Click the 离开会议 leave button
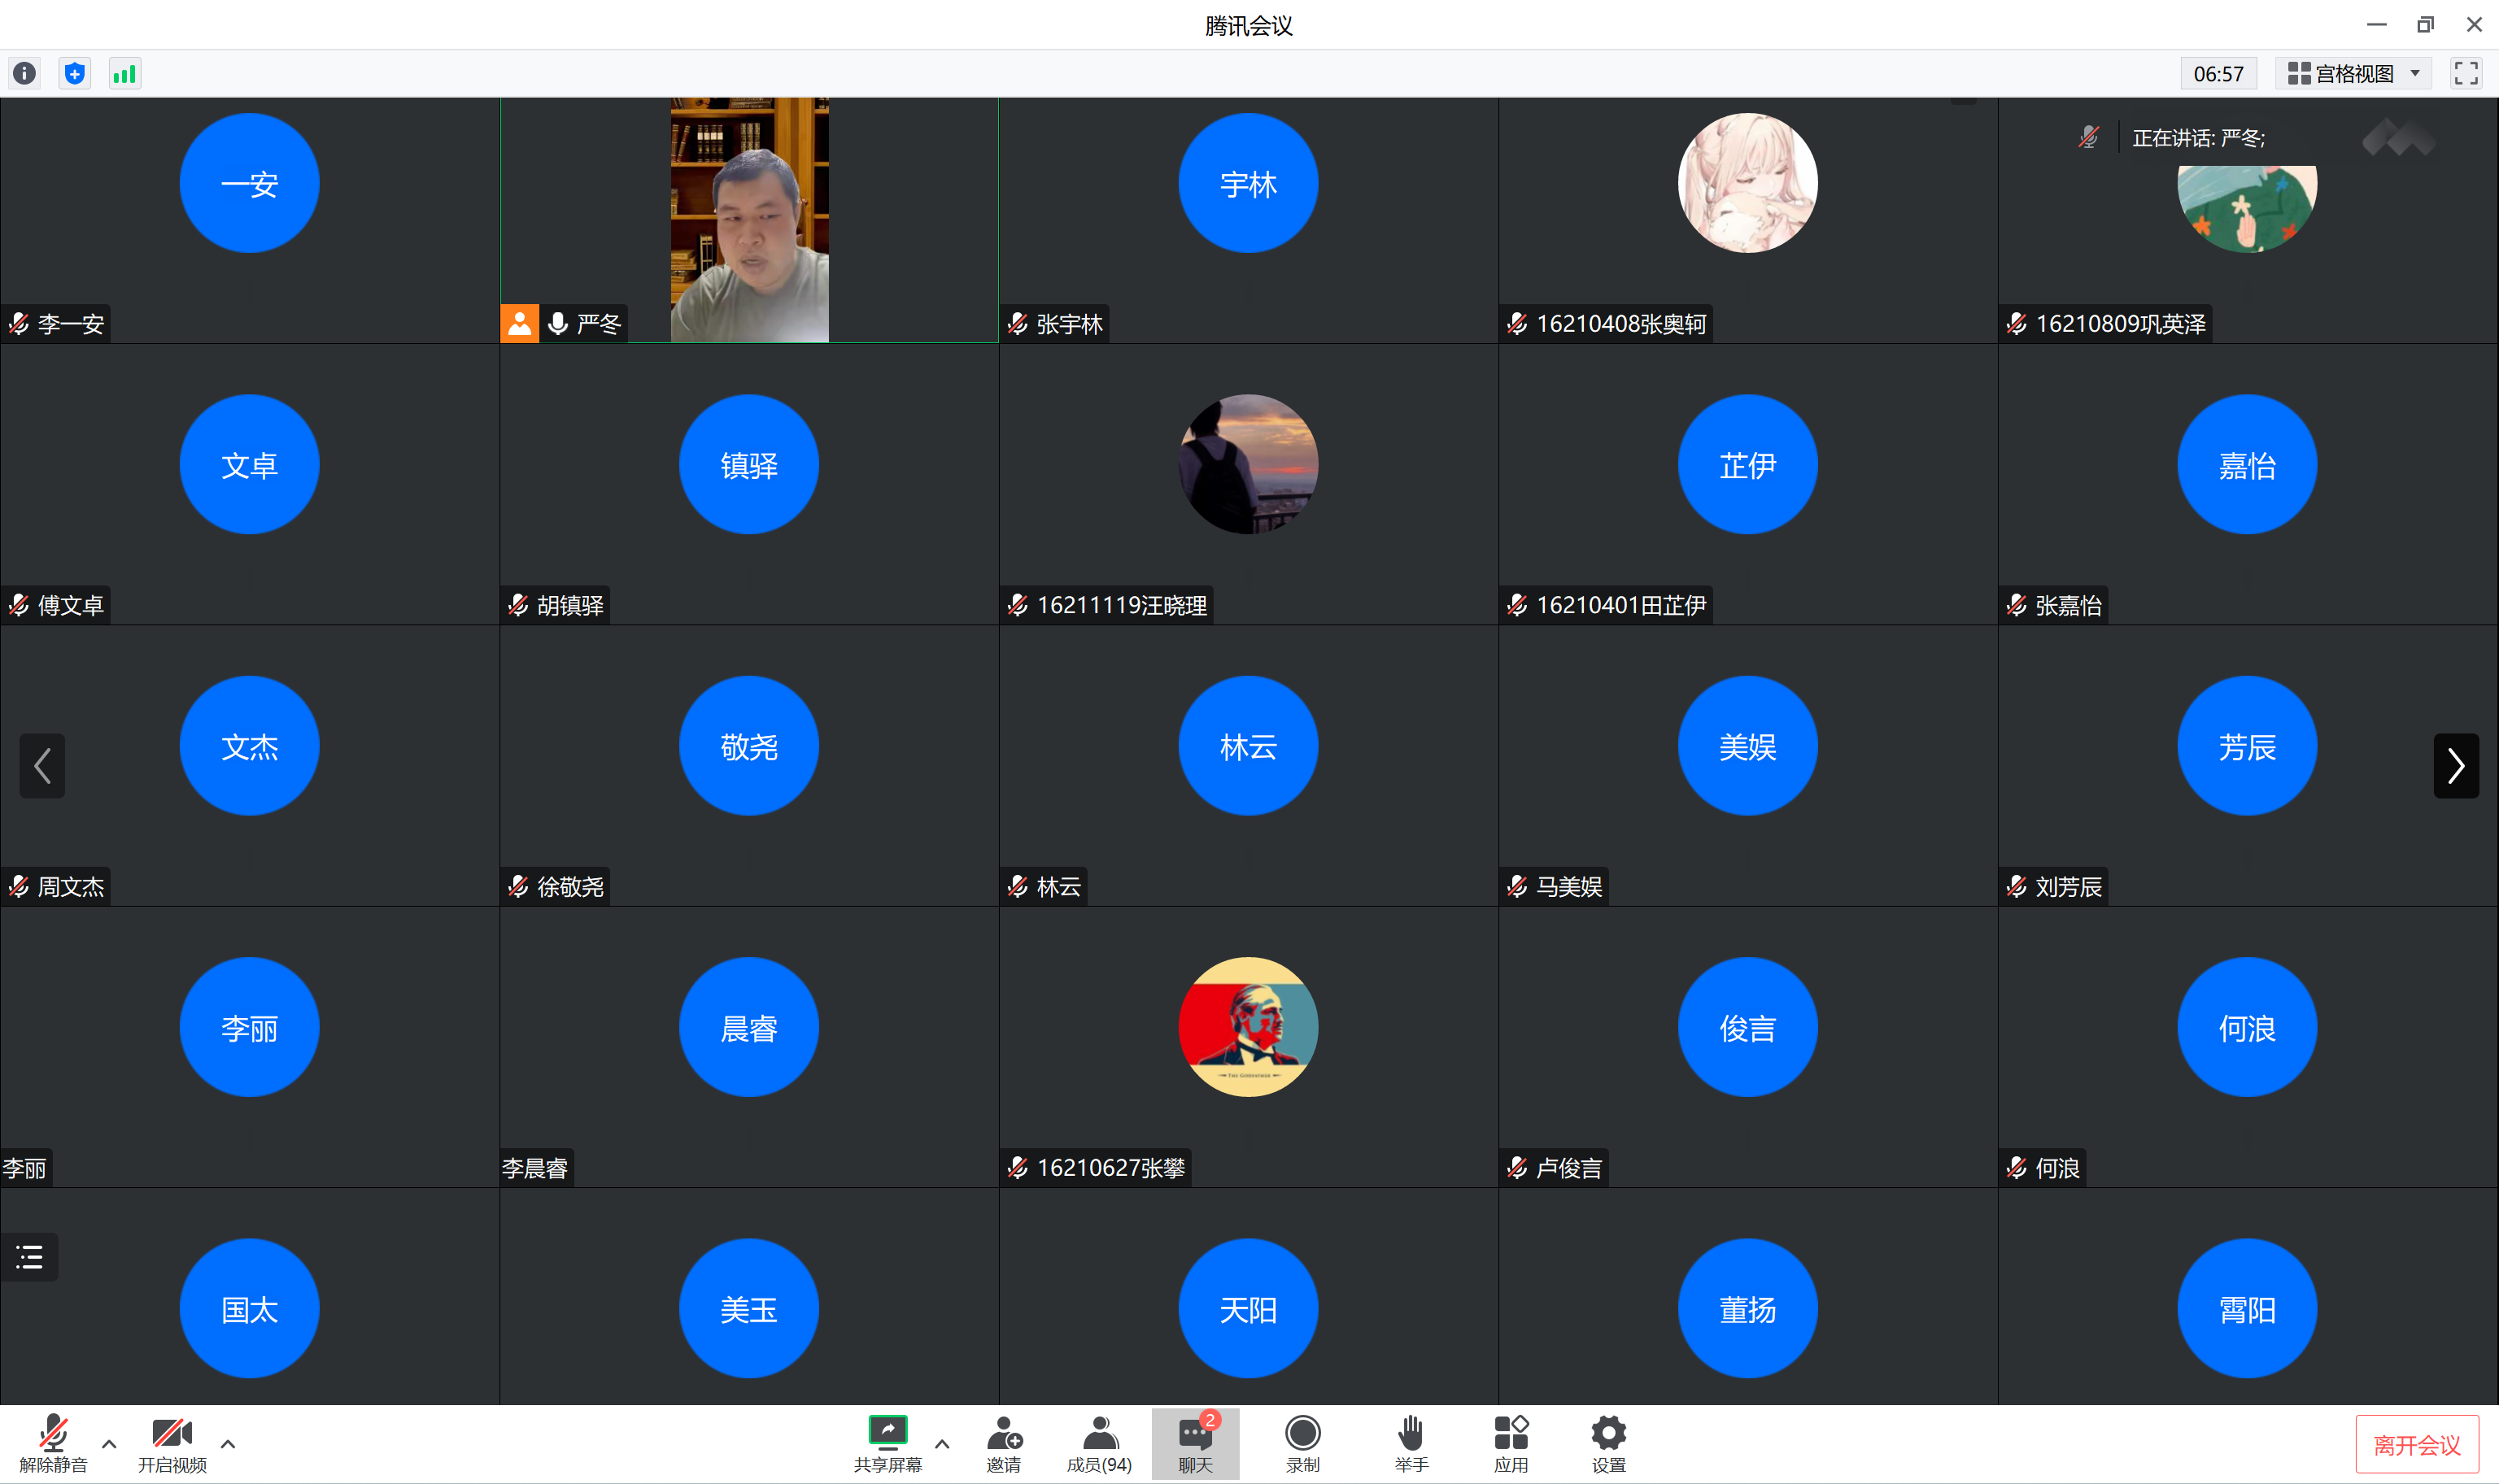 tap(2416, 1444)
